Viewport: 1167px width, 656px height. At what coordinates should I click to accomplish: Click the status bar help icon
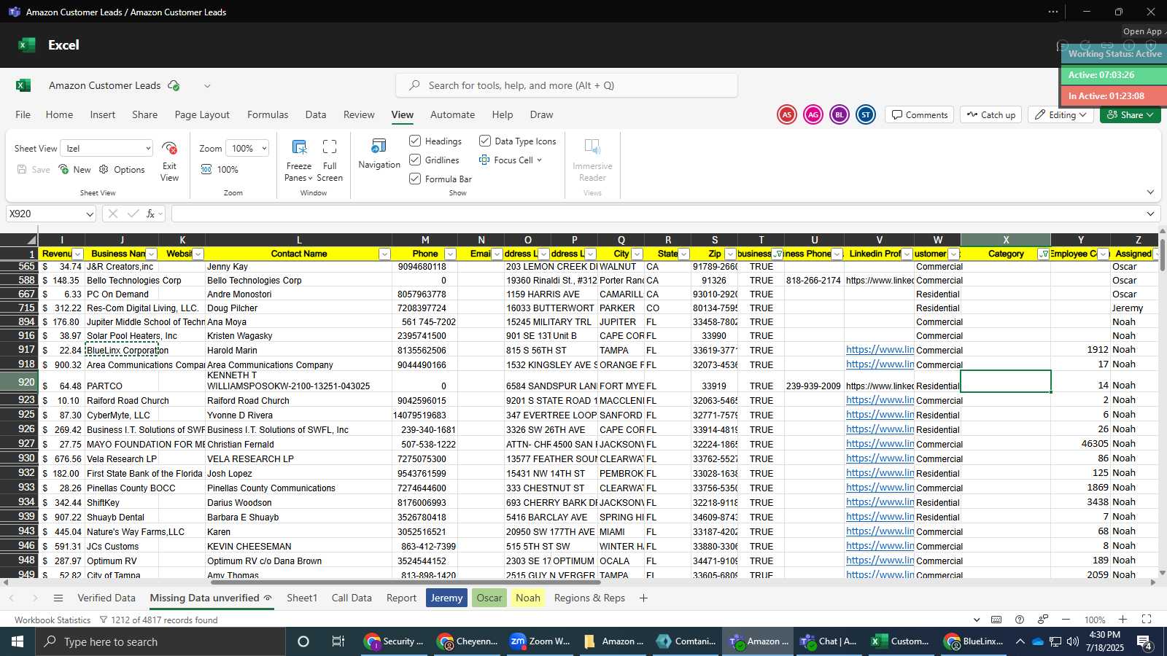point(1020,620)
